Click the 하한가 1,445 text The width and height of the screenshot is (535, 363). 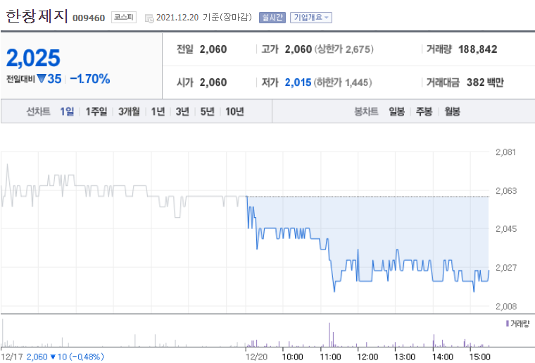point(343,82)
